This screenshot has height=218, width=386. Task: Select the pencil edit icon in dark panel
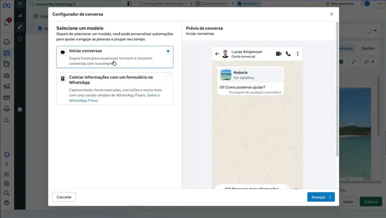tap(20, 27)
